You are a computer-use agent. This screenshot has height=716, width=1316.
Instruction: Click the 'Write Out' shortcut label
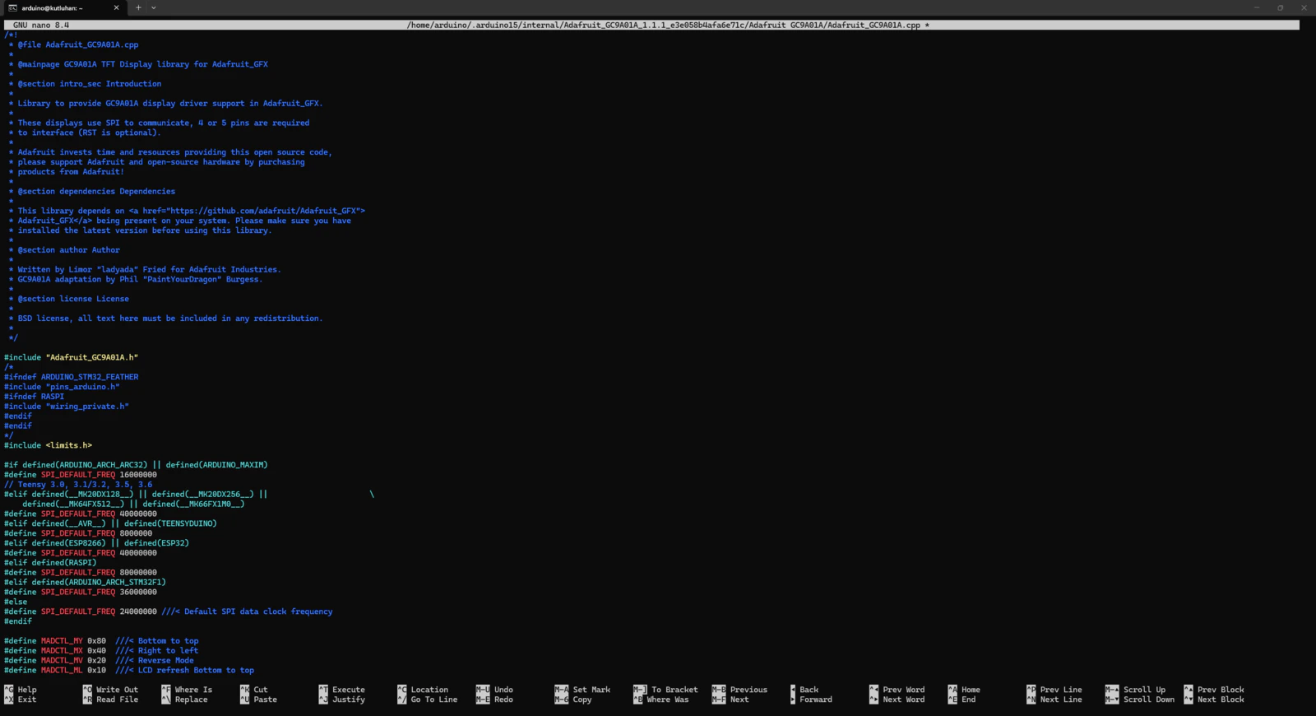coord(117,690)
